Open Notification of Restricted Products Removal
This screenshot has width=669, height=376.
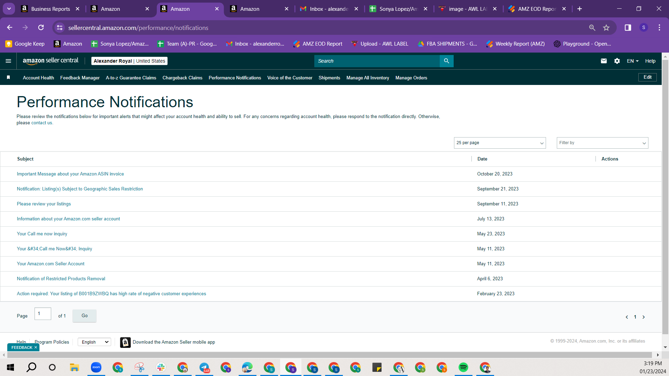pyautogui.click(x=61, y=279)
